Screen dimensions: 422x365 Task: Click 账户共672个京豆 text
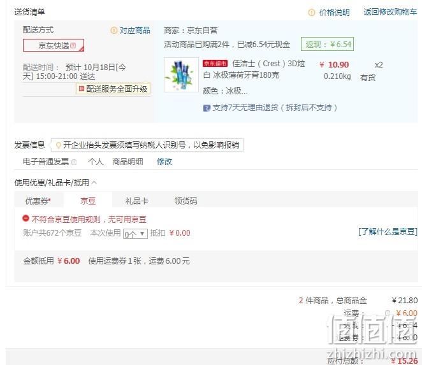click(x=52, y=233)
